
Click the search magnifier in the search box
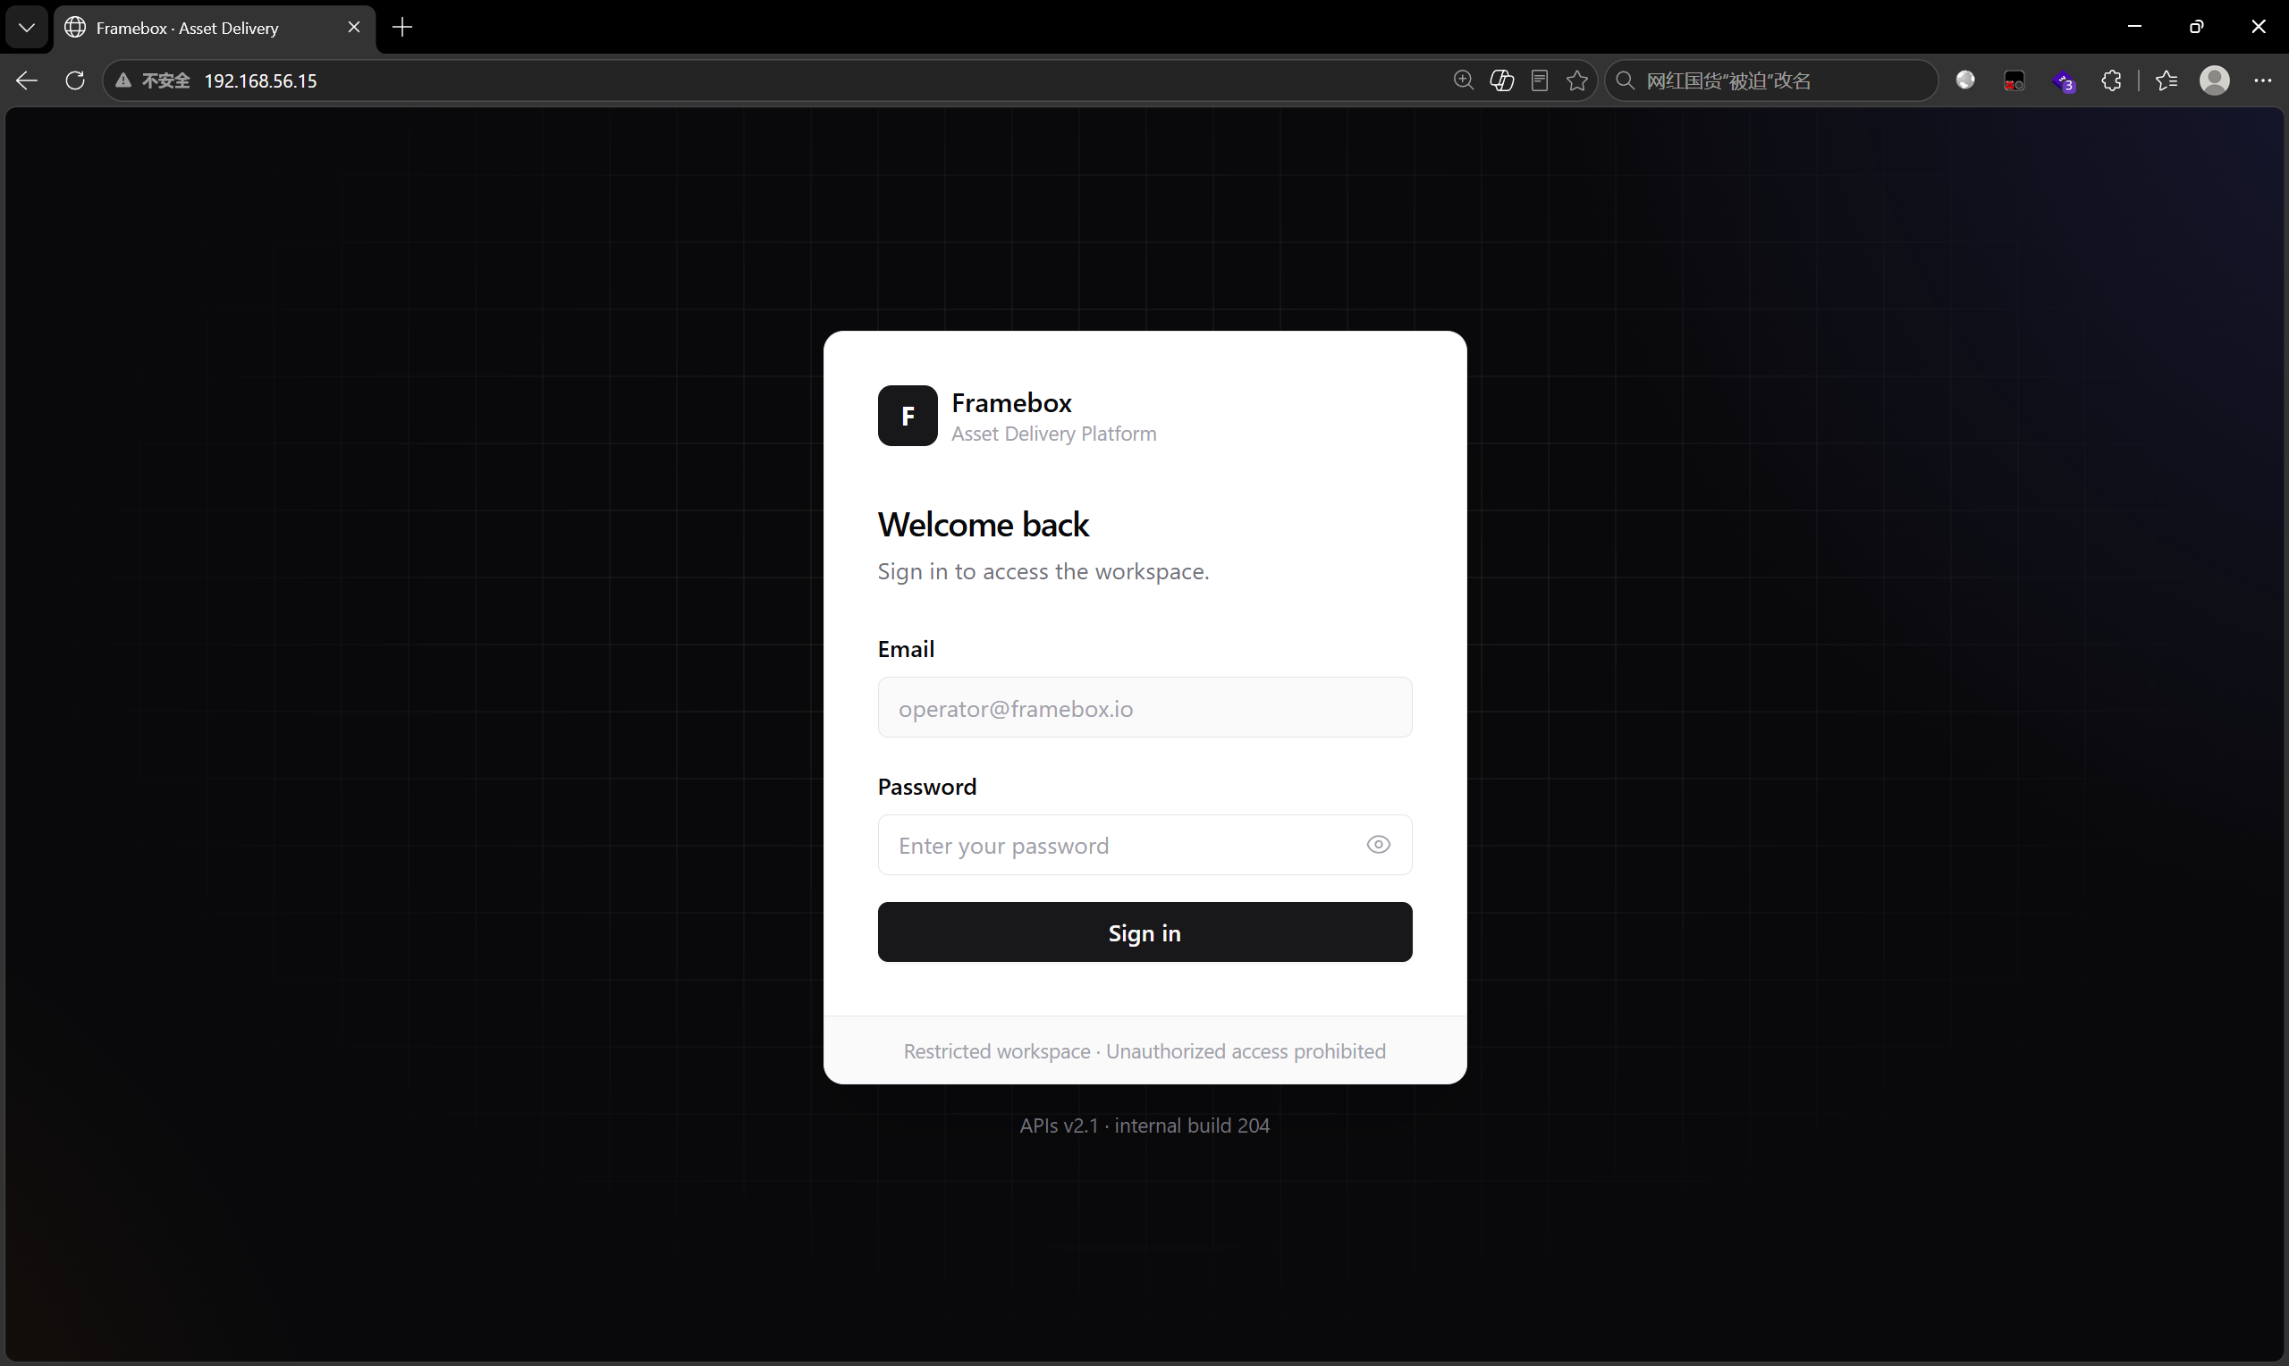[1626, 81]
